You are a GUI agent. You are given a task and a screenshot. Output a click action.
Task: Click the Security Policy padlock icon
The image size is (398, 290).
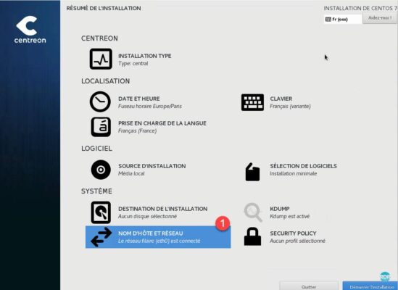[x=252, y=236]
